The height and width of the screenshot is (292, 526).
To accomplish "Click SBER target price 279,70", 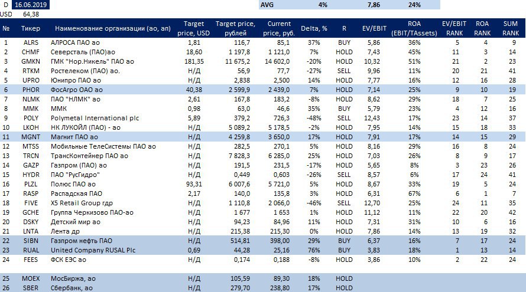I will (240, 288).
